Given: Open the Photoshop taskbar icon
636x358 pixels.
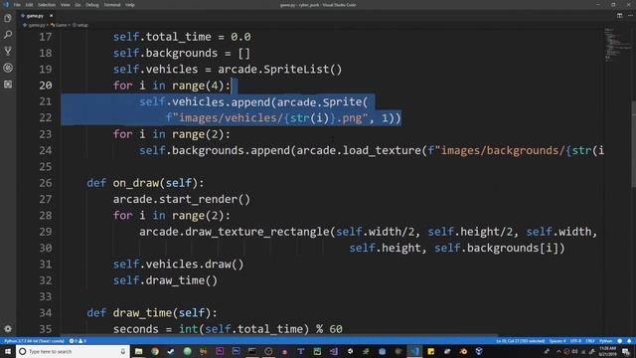Looking at the screenshot, I should pos(237,351).
